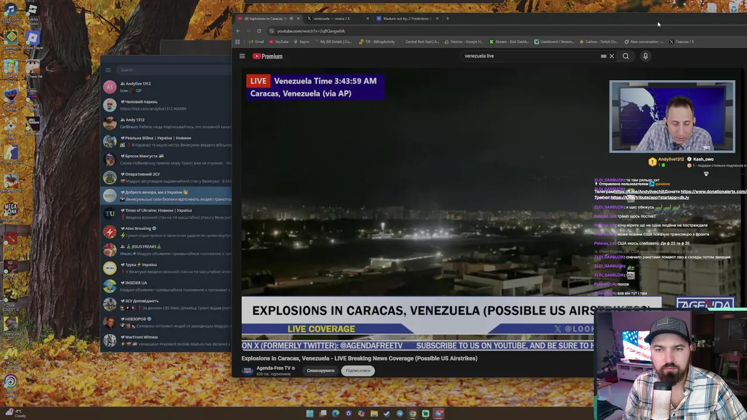Clear the 'venezuela live' search text
Screen dimensions: 747x420
pyautogui.click(x=612, y=56)
